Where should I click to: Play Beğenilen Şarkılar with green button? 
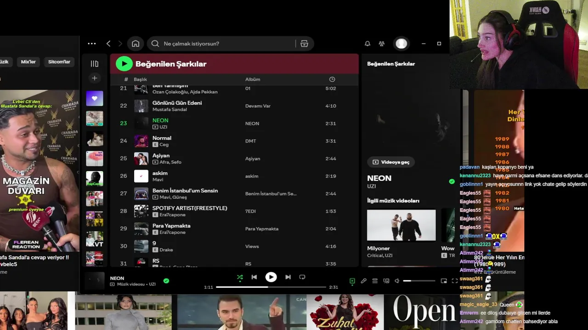point(124,64)
